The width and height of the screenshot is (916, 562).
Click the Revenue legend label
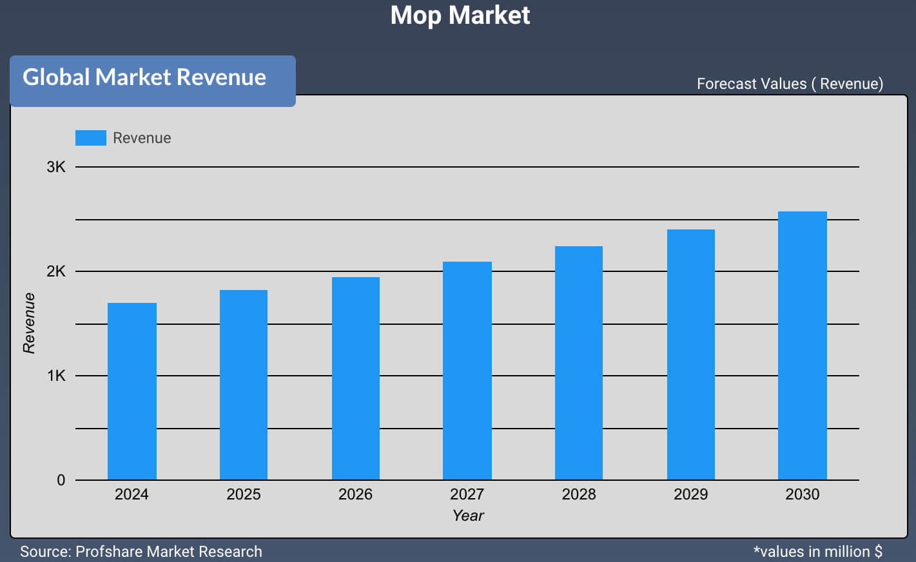[x=142, y=138]
